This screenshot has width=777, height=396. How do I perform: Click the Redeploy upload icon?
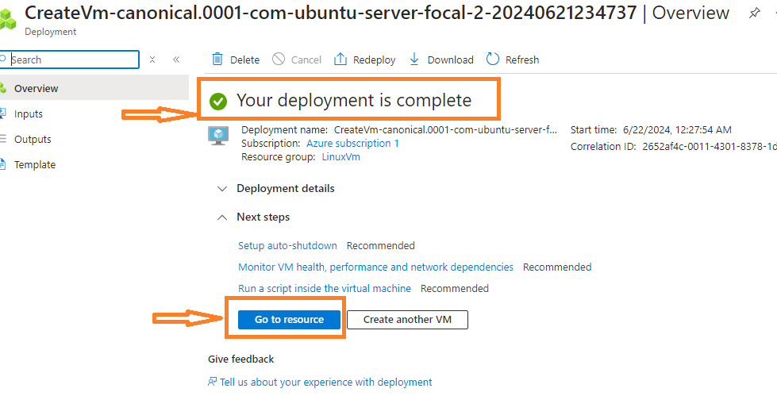tap(340, 60)
